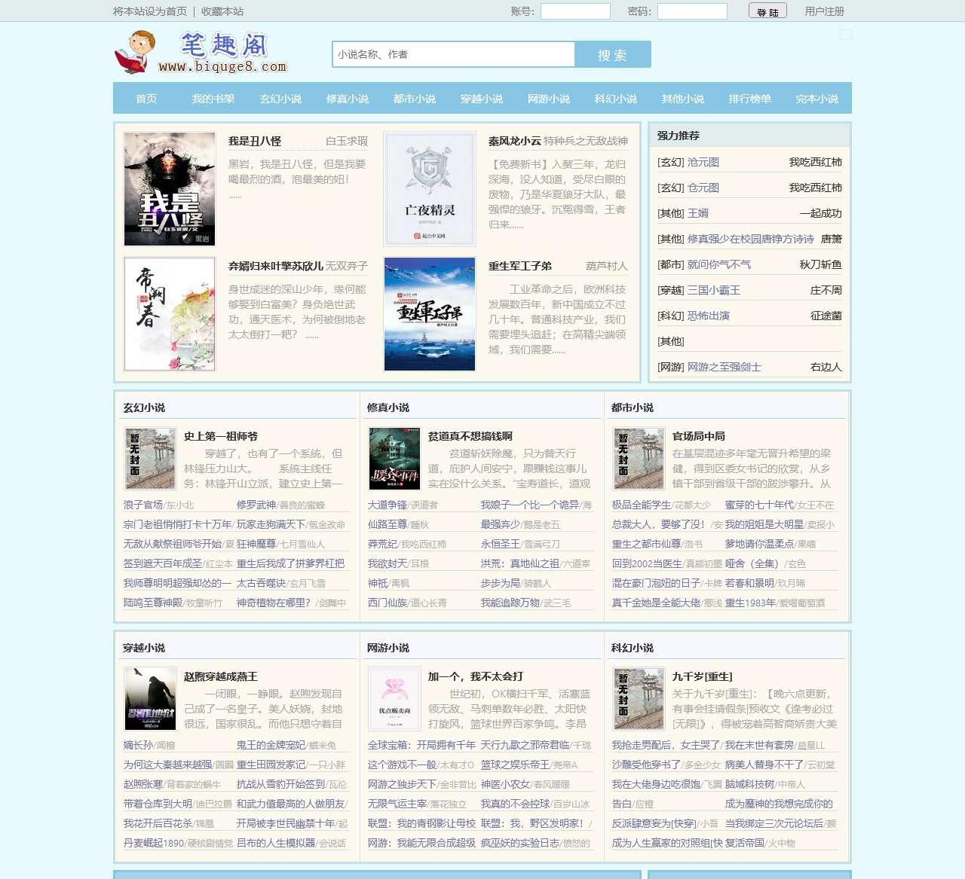Screen dimensions: 965x879
Task: Open 官场局中局 title link
Action: point(699,436)
